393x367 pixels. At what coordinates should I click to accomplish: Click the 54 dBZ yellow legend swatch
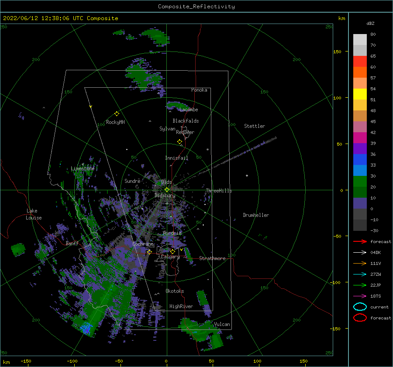[360, 94]
